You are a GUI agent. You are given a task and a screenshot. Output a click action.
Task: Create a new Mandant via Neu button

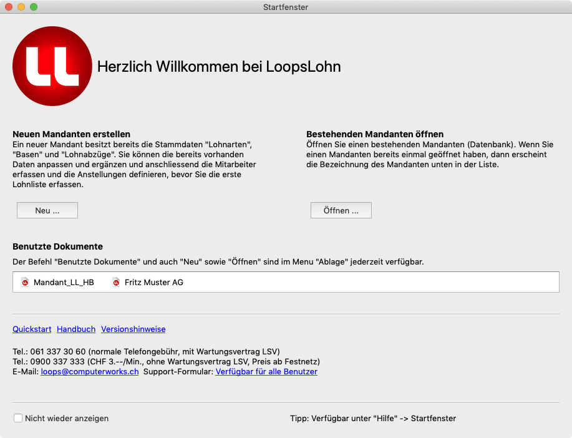tap(47, 210)
